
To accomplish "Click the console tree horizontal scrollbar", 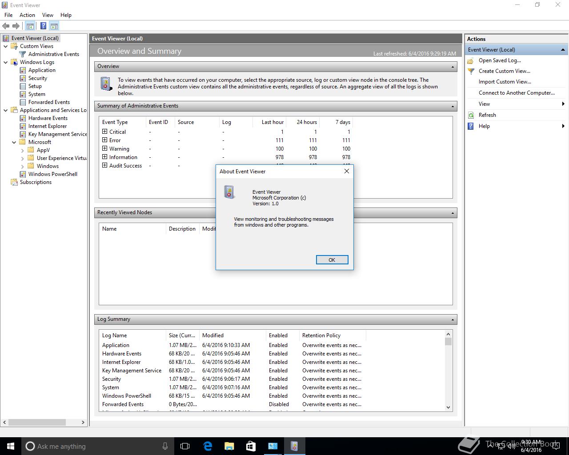I will pyautogui.click(x=44, y=422).
